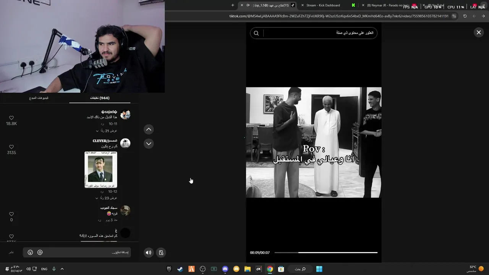This screenshot has height=275, width=489.
Task: Switch ENG keyboard language
Action: click(x=44, y=269)
